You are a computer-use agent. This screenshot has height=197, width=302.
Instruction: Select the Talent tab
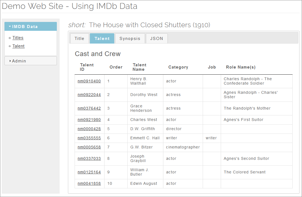pos(102,38)
